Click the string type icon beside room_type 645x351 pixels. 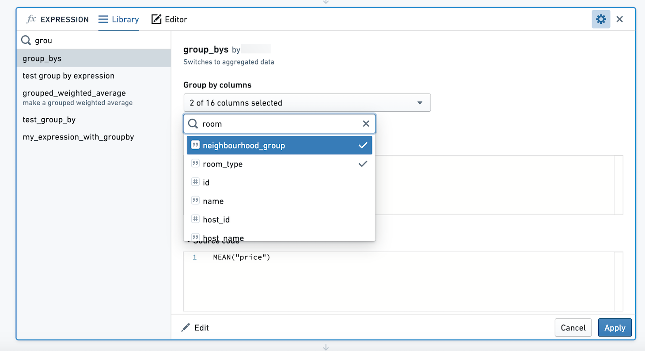(x=195, y=163)
